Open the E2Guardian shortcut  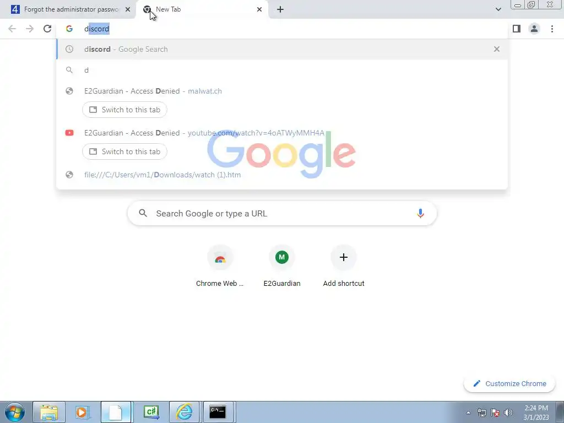tap(282, 266)
